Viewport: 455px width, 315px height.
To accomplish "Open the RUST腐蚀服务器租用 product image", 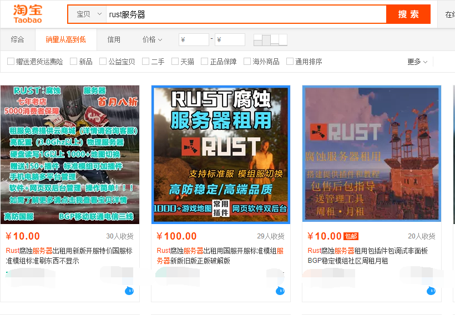I will (x=221, y=155).
